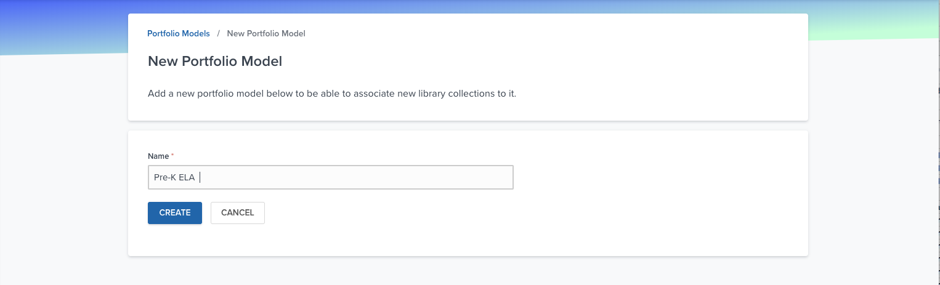This screenshot has width=940, height=285.
Task: Click the gray page background below the form
Action: coord(468,271)
